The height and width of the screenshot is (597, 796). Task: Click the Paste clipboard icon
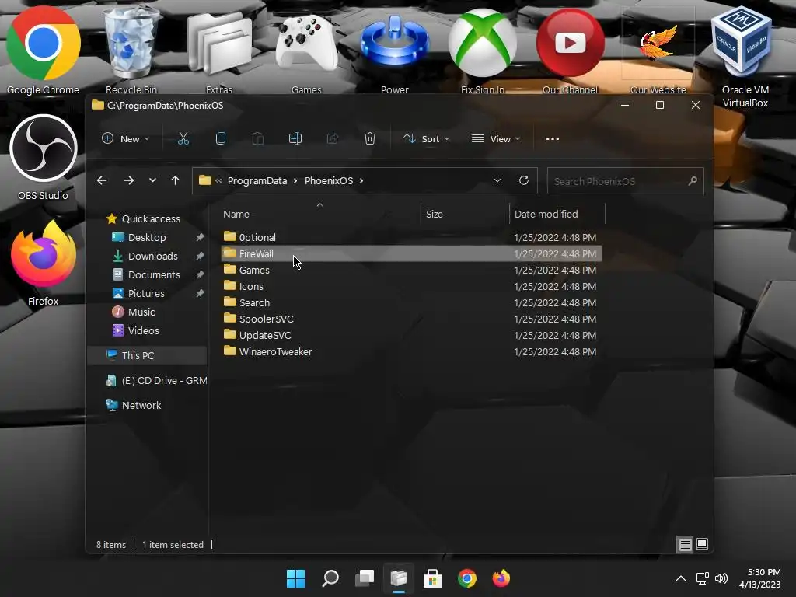click(x=258, y=138)
